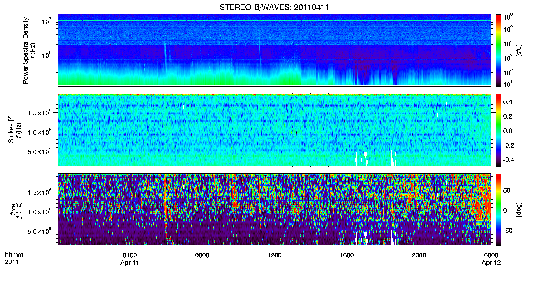Click the Apr 12 date label
549x282 pixels.
(x=491, y=263)
